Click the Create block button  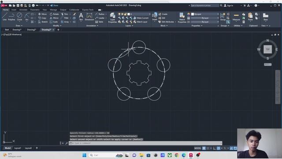coord(163,14)
